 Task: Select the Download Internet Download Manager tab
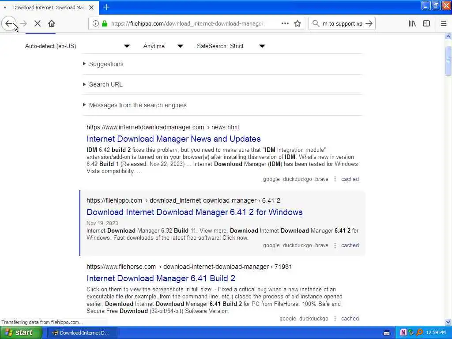tap(49, 8)
